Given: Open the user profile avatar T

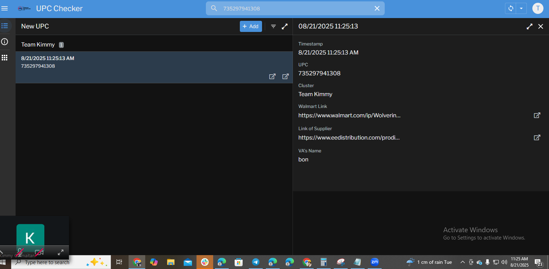Looking at the screenshot, I should 538,8.
